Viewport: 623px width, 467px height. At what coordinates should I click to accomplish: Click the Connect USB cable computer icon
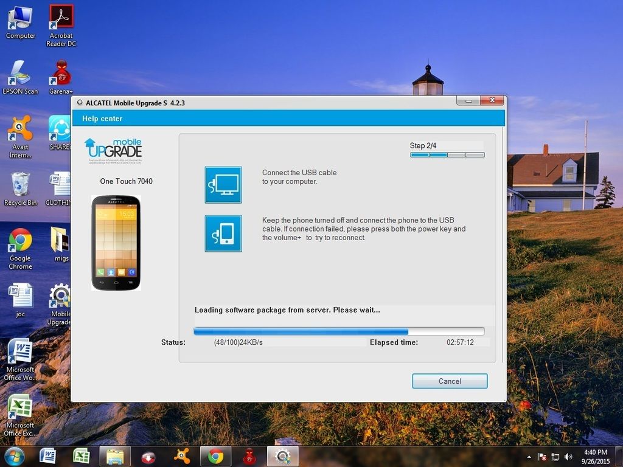click(x=223, y=184)
